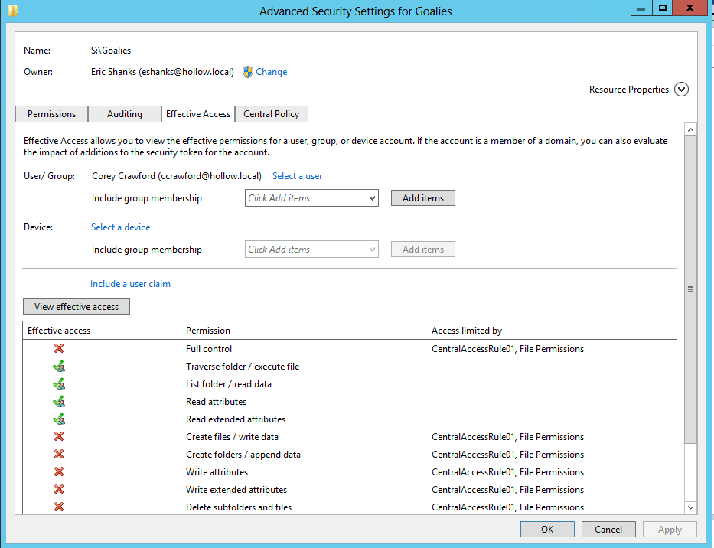Click the allowed icon beside Traverse folder
Screen dimensions: 714x548
[59, 367]
